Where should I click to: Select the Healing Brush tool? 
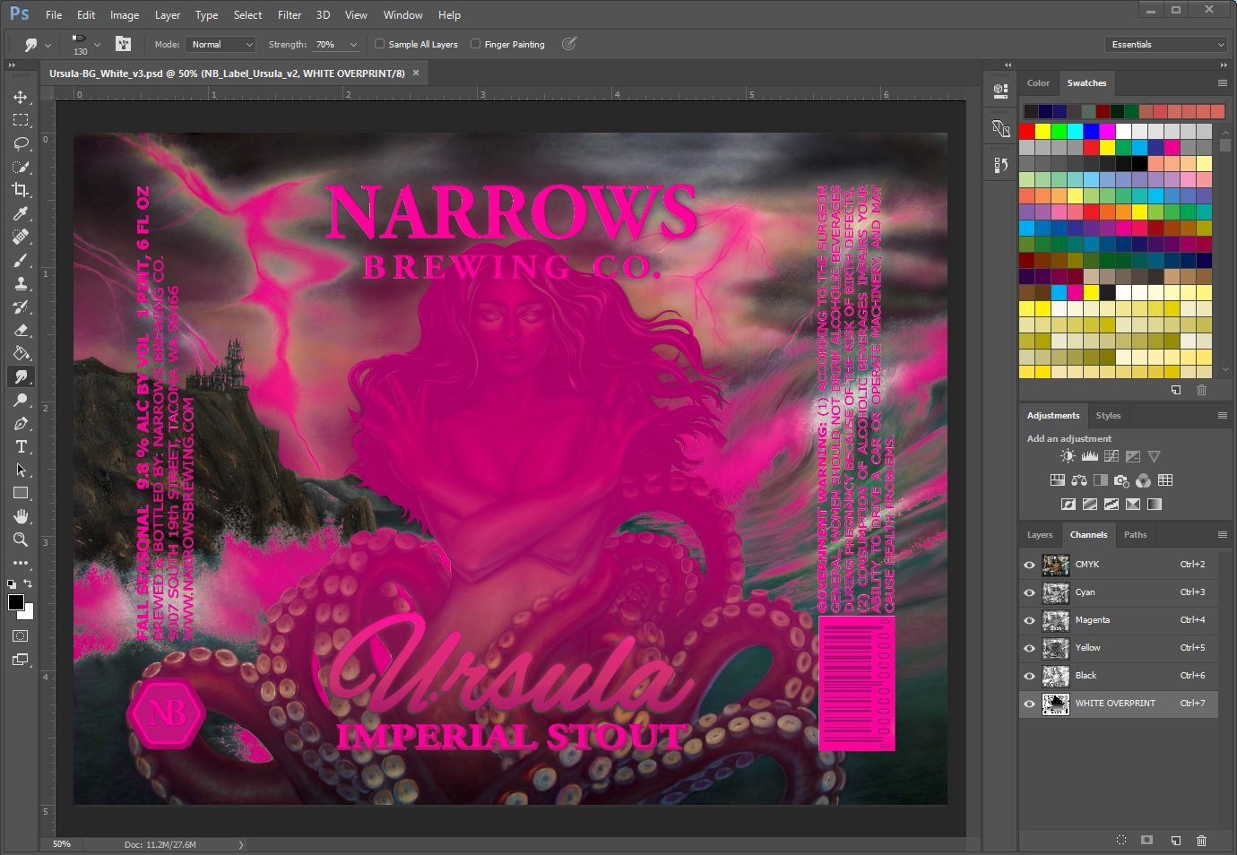pyautogui.click(x=21, y=237)
